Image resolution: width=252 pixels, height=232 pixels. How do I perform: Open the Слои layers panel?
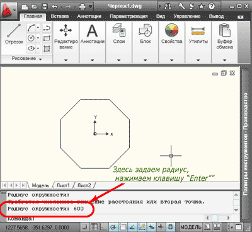(x=119, y=42)
